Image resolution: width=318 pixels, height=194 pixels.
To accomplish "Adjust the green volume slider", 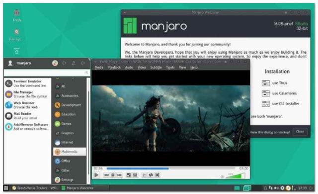I will 235,176.
